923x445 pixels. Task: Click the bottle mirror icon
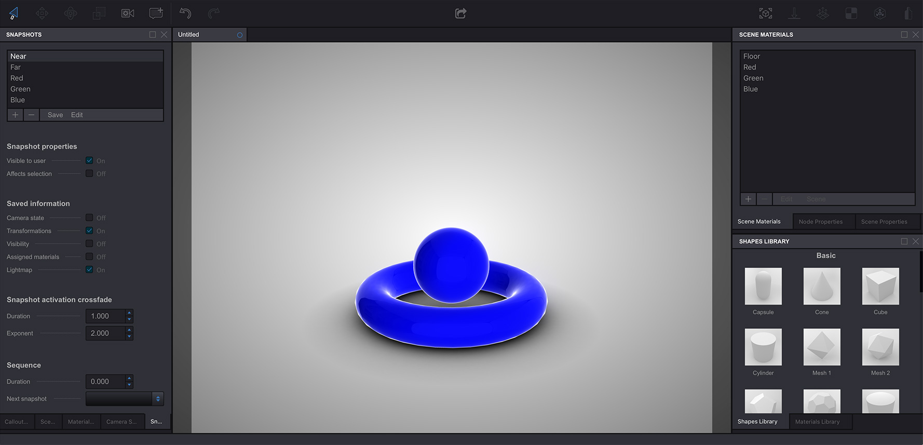[908, 13]
